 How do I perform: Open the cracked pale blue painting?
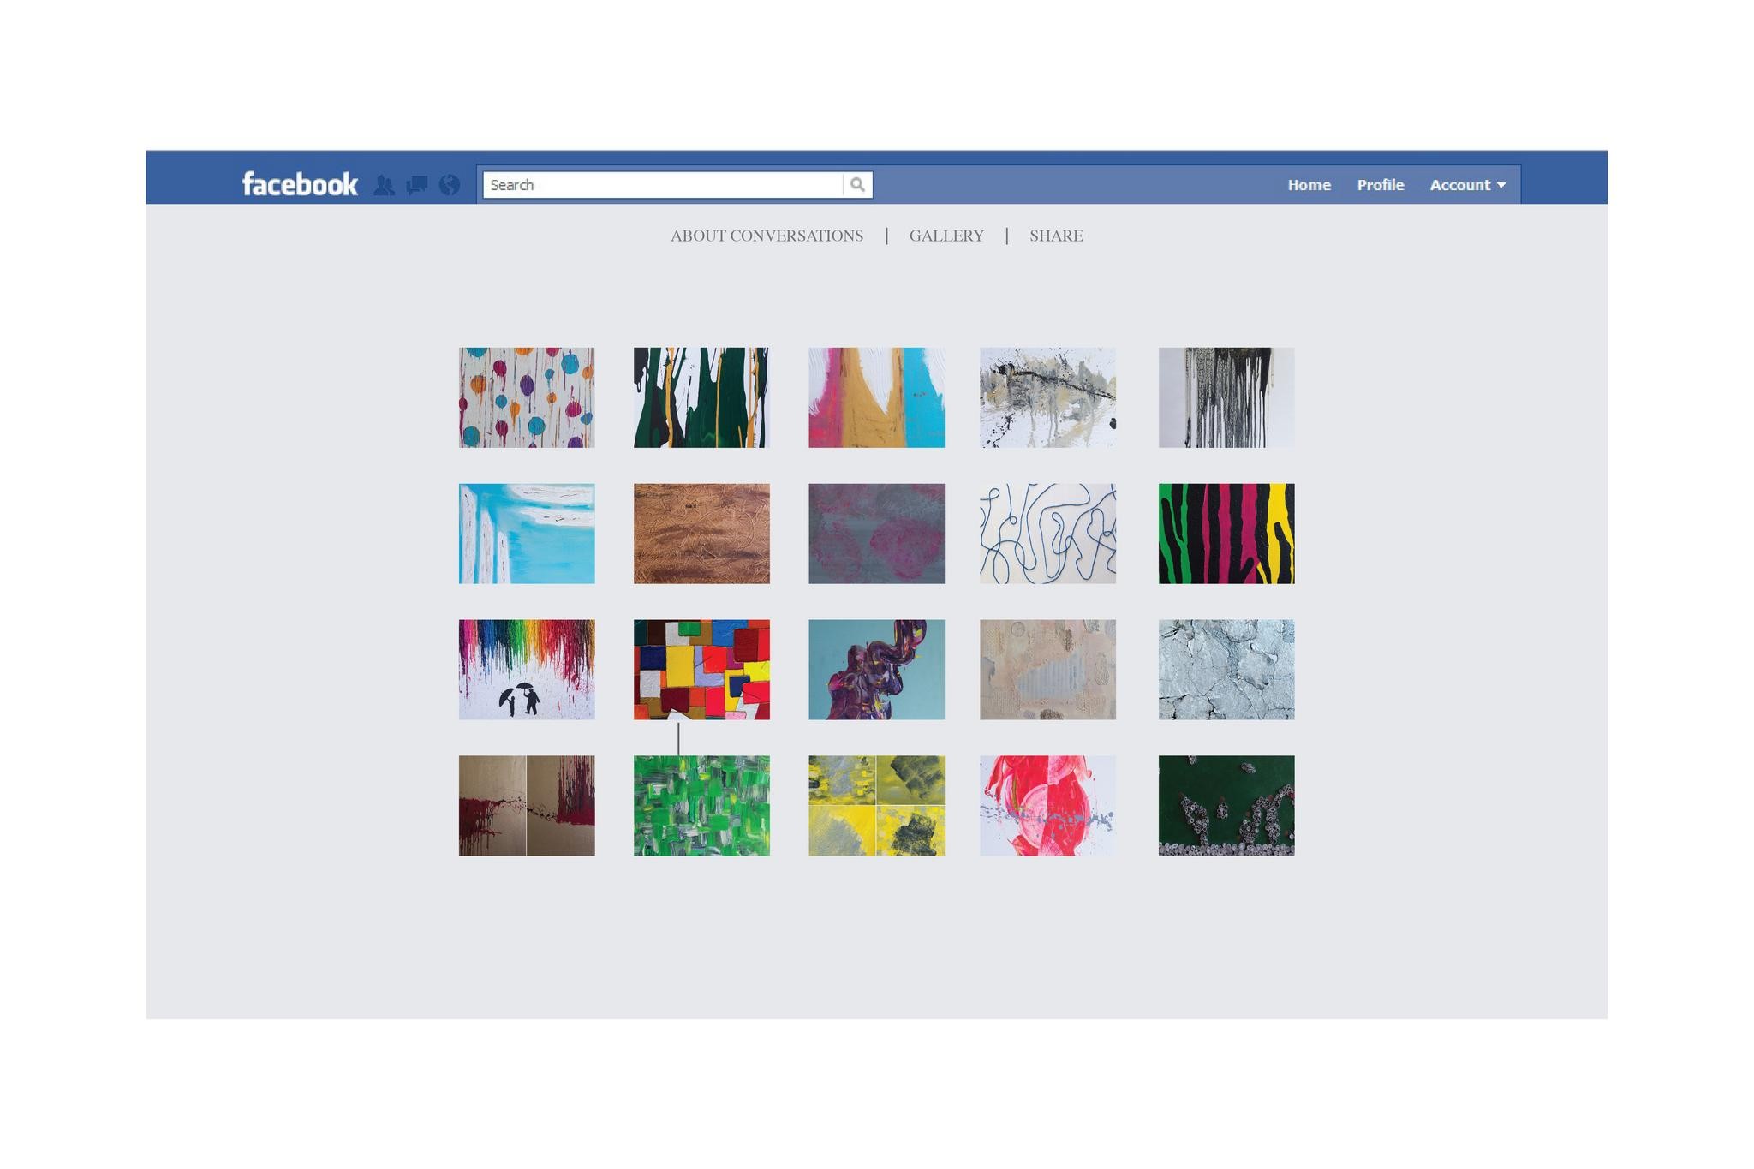(1226, 670)
